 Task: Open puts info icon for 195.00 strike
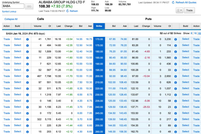click(176, 70)
